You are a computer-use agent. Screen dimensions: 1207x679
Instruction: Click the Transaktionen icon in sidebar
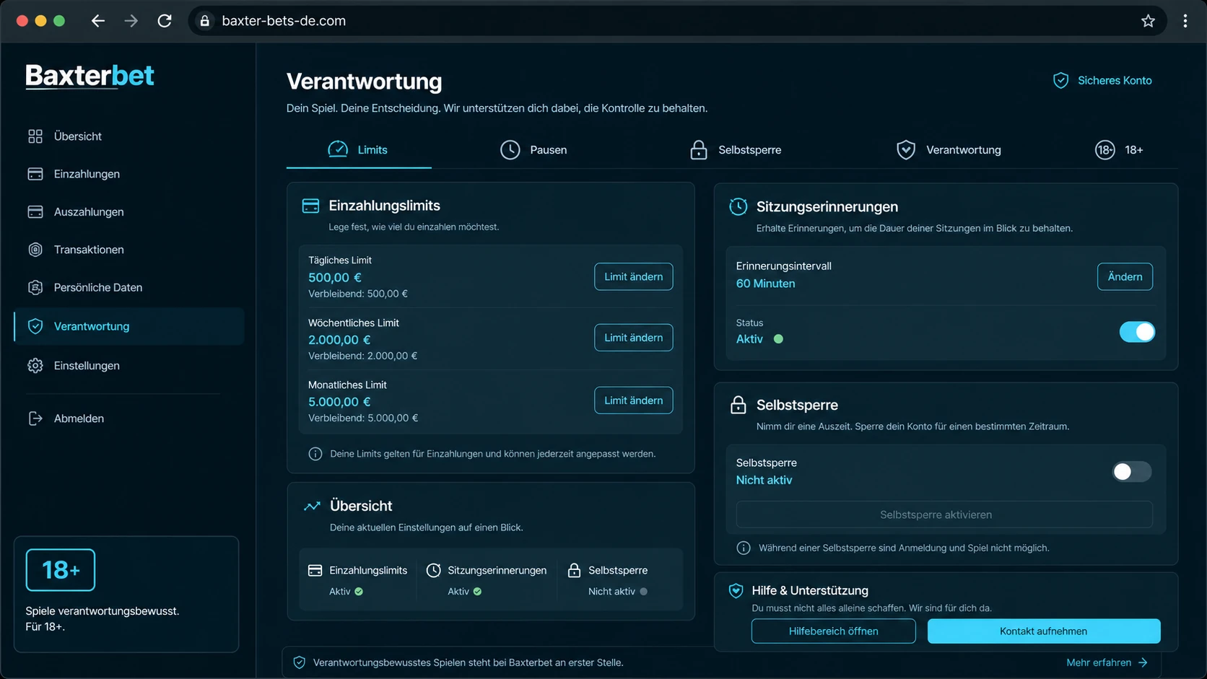tap(35, 250)
